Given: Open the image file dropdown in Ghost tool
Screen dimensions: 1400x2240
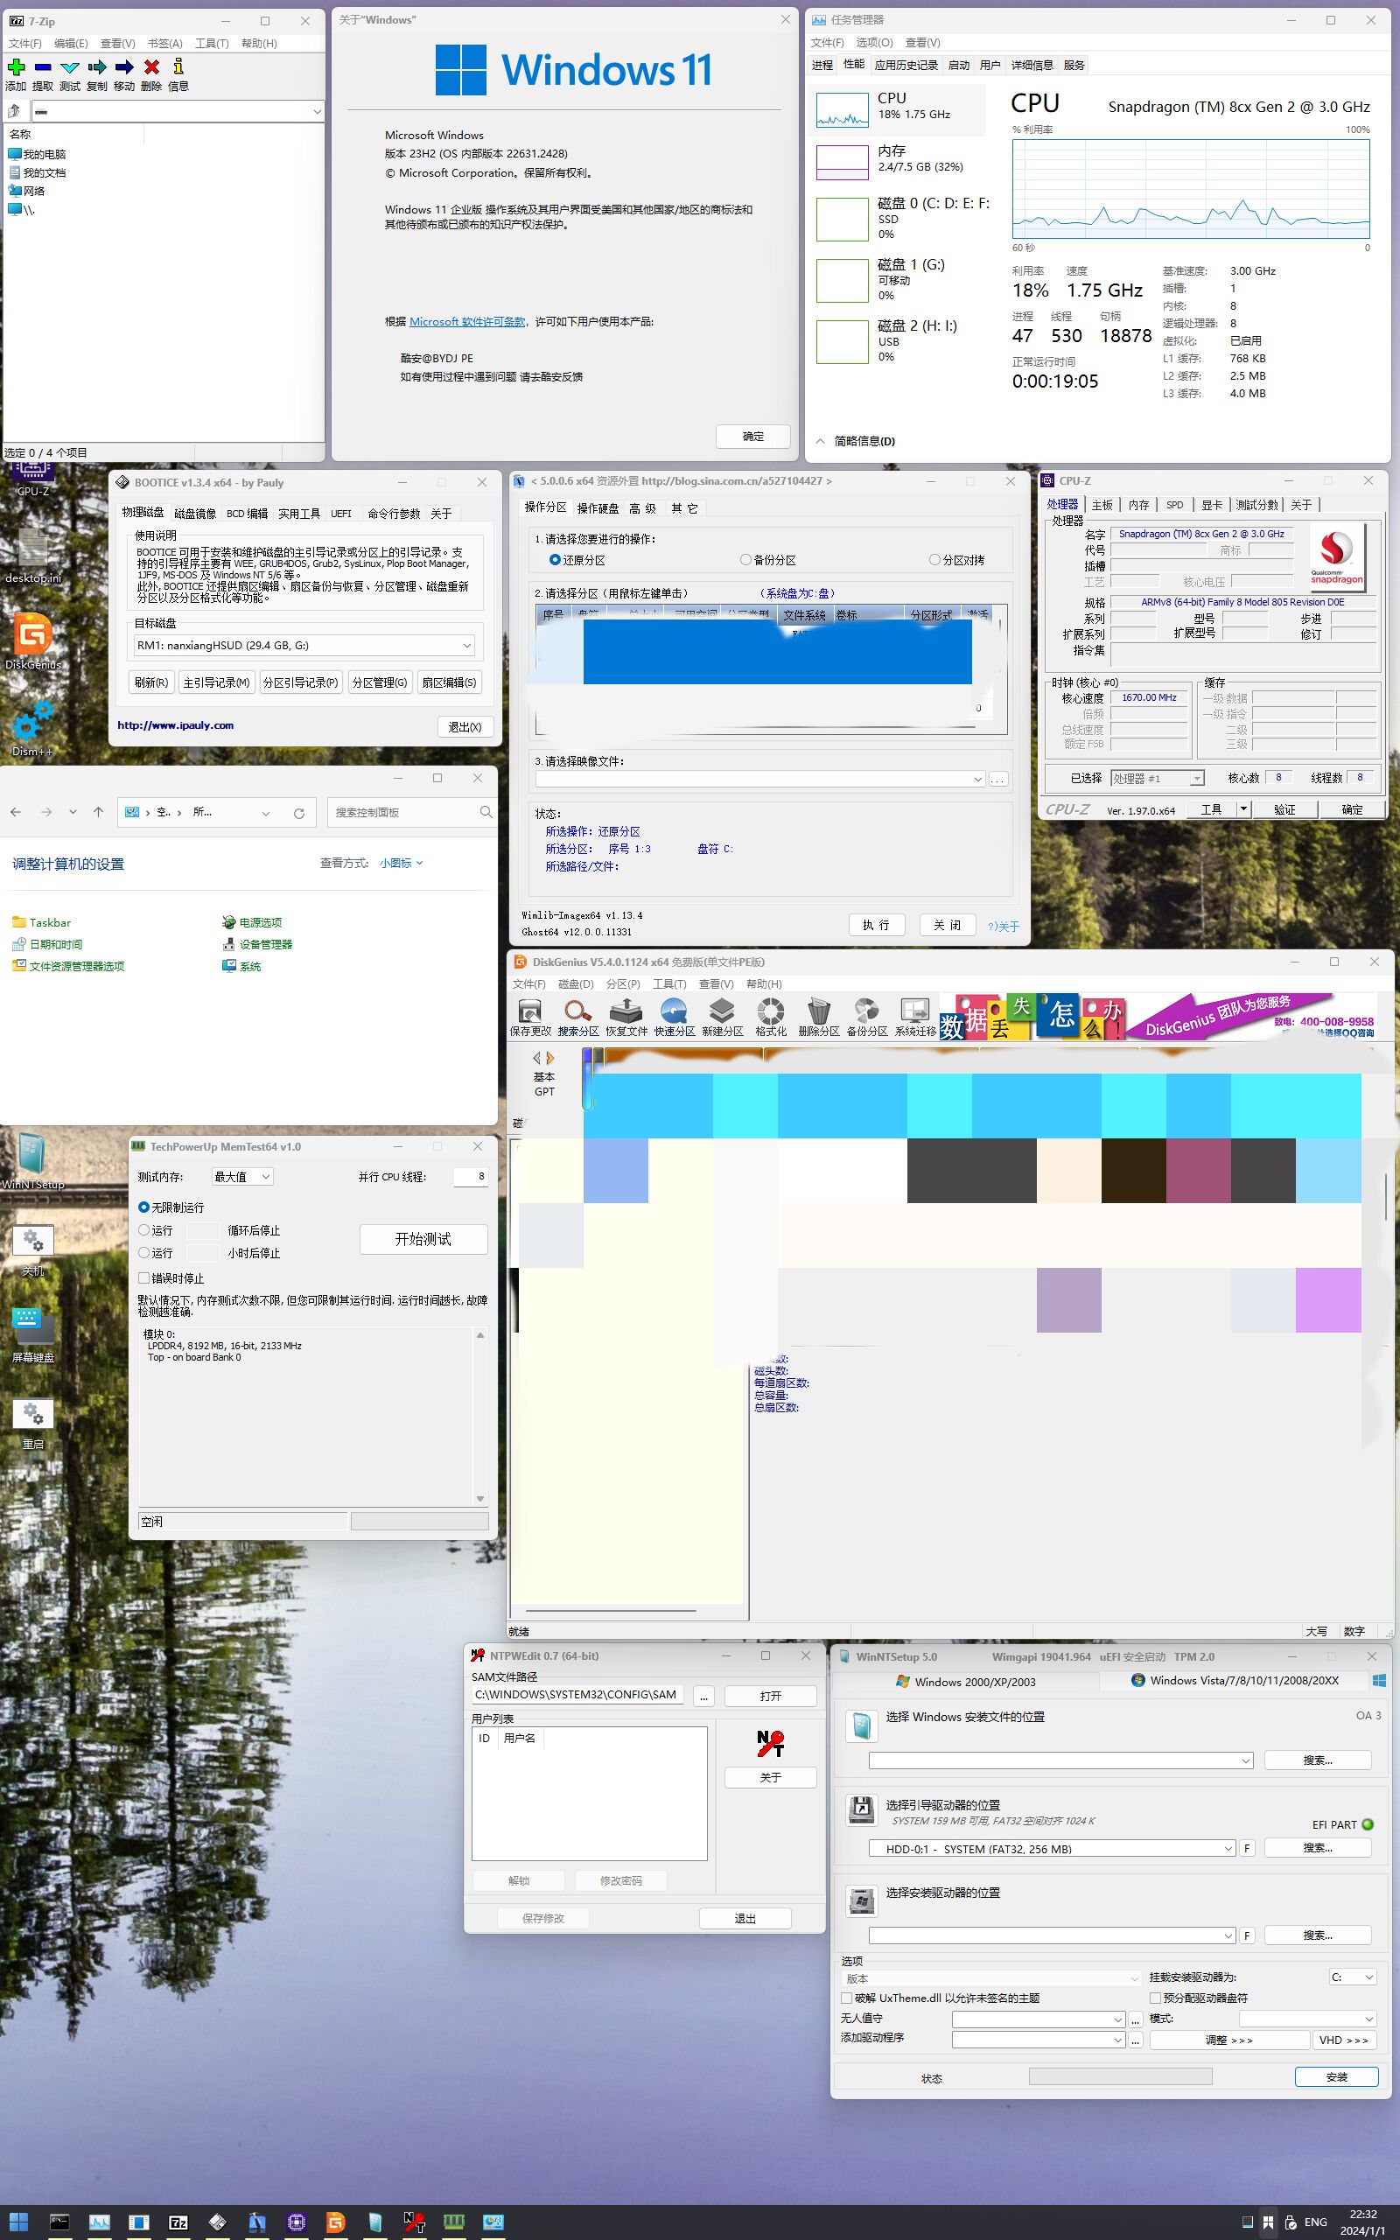Looking at the screenshot, I should [759, 780].
